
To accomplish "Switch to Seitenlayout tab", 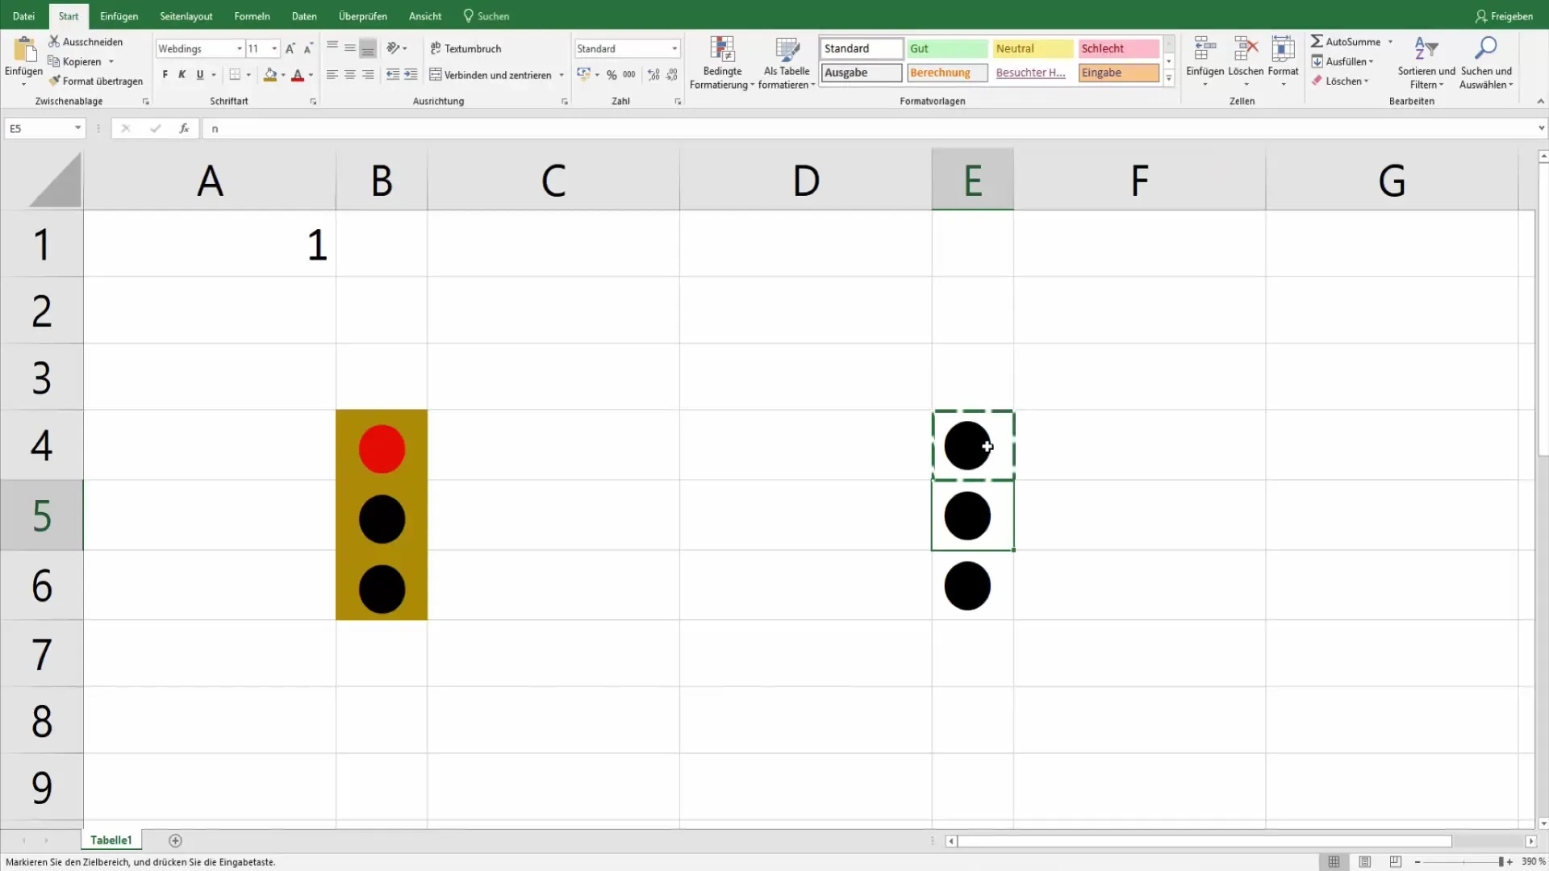I will coord(186,16).
